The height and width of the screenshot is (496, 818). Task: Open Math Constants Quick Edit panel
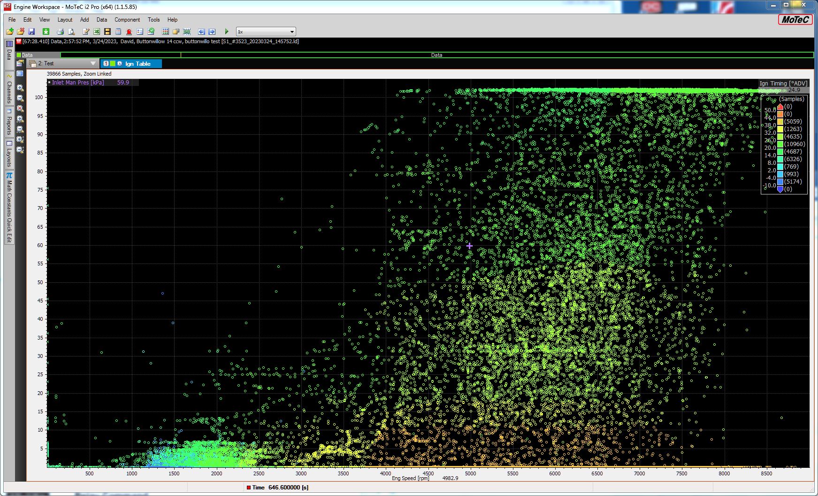(9, 208)
